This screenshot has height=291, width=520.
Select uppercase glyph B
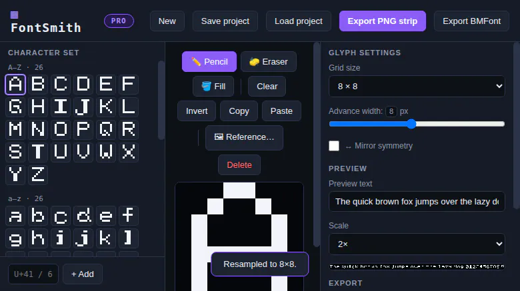point(38,84)
